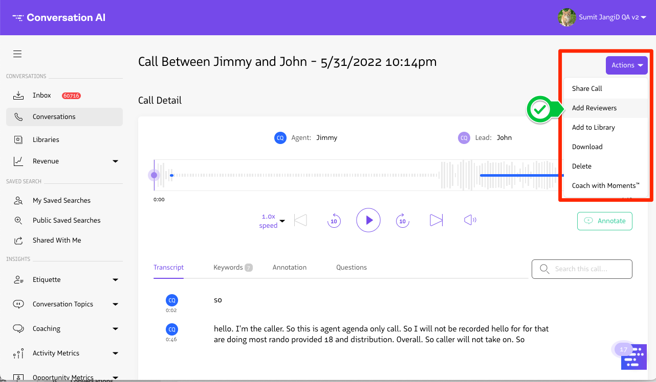Click the audio waveform playhead

(154, 176)
